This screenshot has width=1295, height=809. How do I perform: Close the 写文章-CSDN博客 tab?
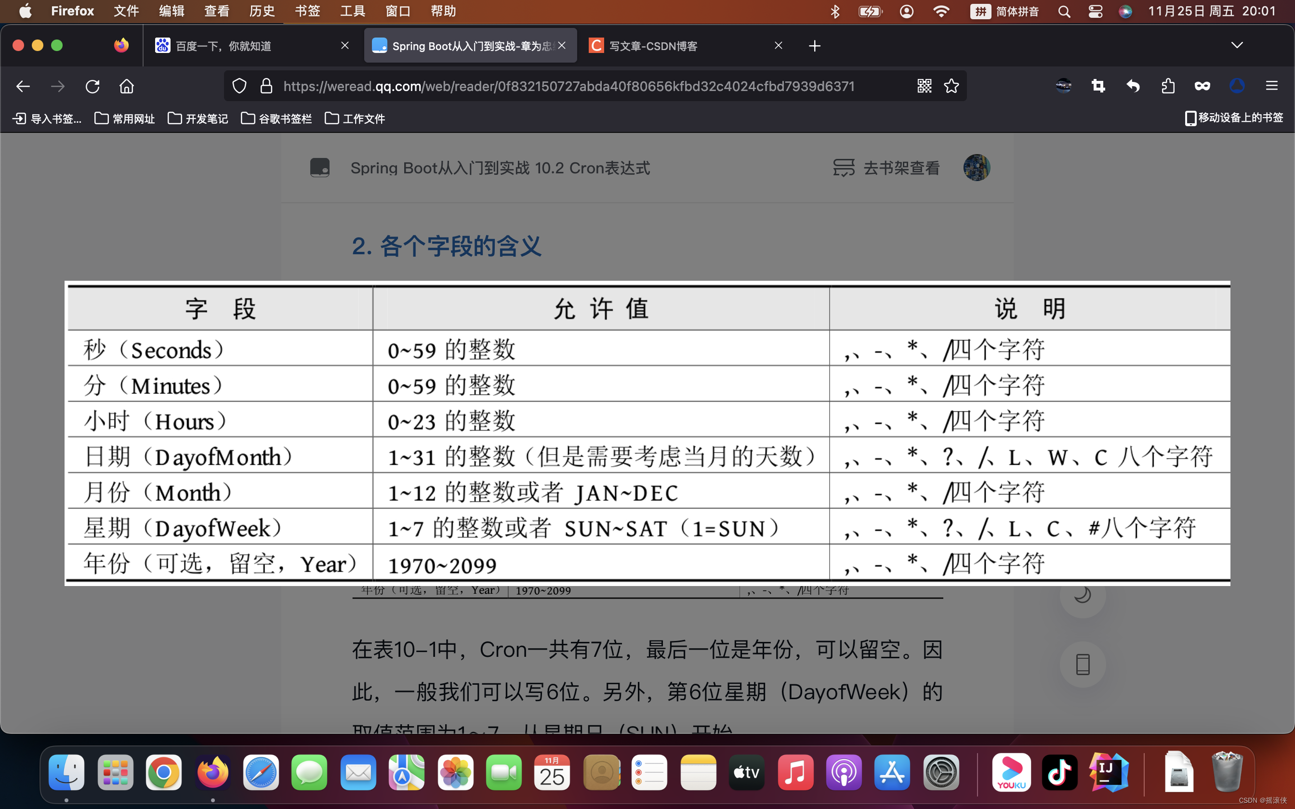779,45
